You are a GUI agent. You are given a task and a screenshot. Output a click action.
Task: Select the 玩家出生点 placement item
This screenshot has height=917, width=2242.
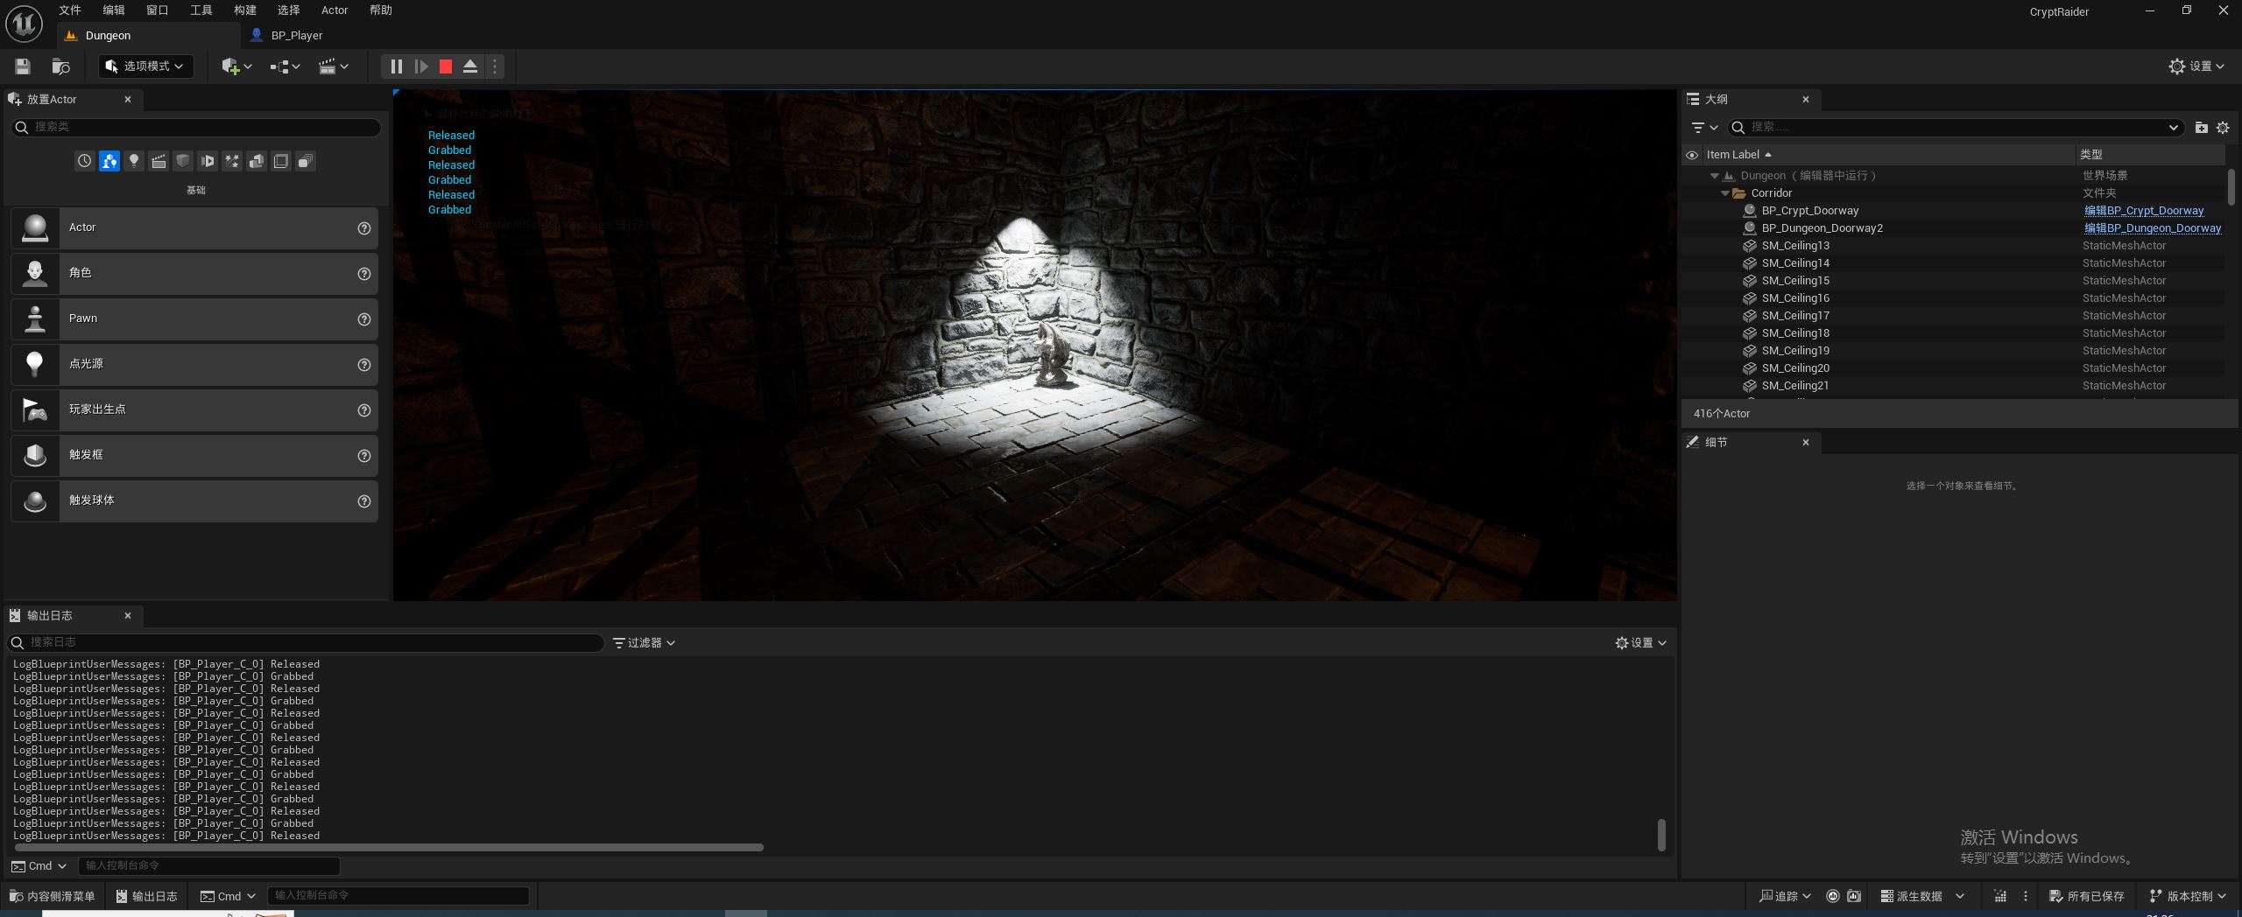[194, 410]
